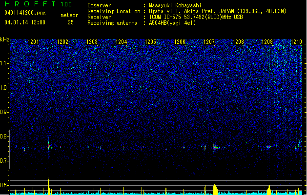The height and width of the screenshot is (195, 307).
Task: Click the 'Receiver' field label
Action: [x=99, y=17]
